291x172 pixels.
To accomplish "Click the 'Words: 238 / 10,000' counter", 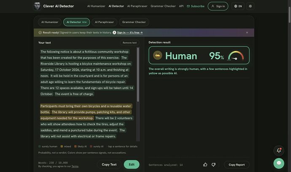I will coord(53,163).
